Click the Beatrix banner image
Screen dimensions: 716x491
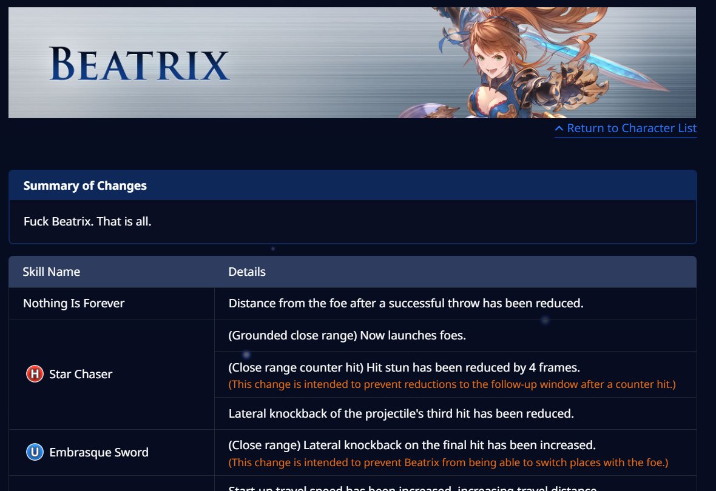[352, 62]
